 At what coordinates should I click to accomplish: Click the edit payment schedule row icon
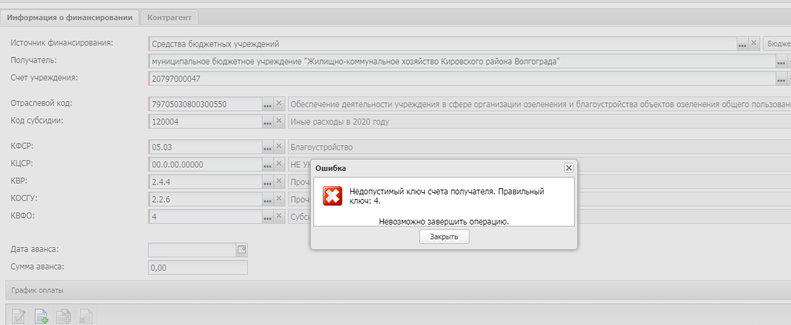pyautogui.click(x=19, y=316)
